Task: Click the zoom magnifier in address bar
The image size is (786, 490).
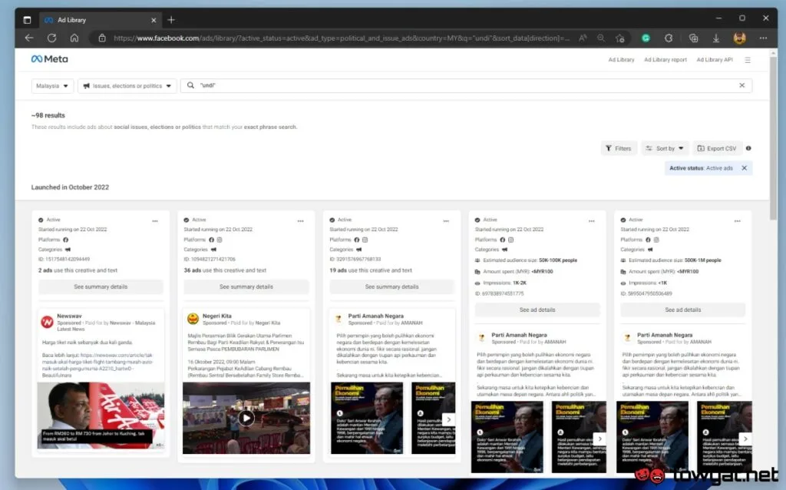Action: [601, 38]
